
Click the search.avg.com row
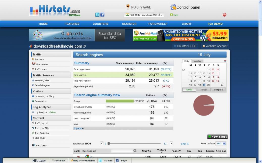(123, 118)
